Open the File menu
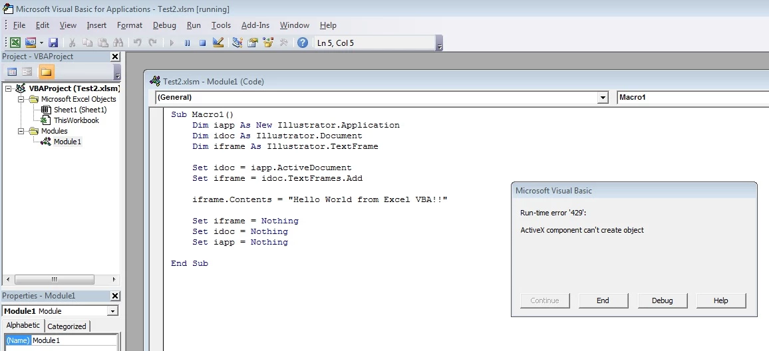The width and height of the screenshot is (769, 351). point(19,25)
